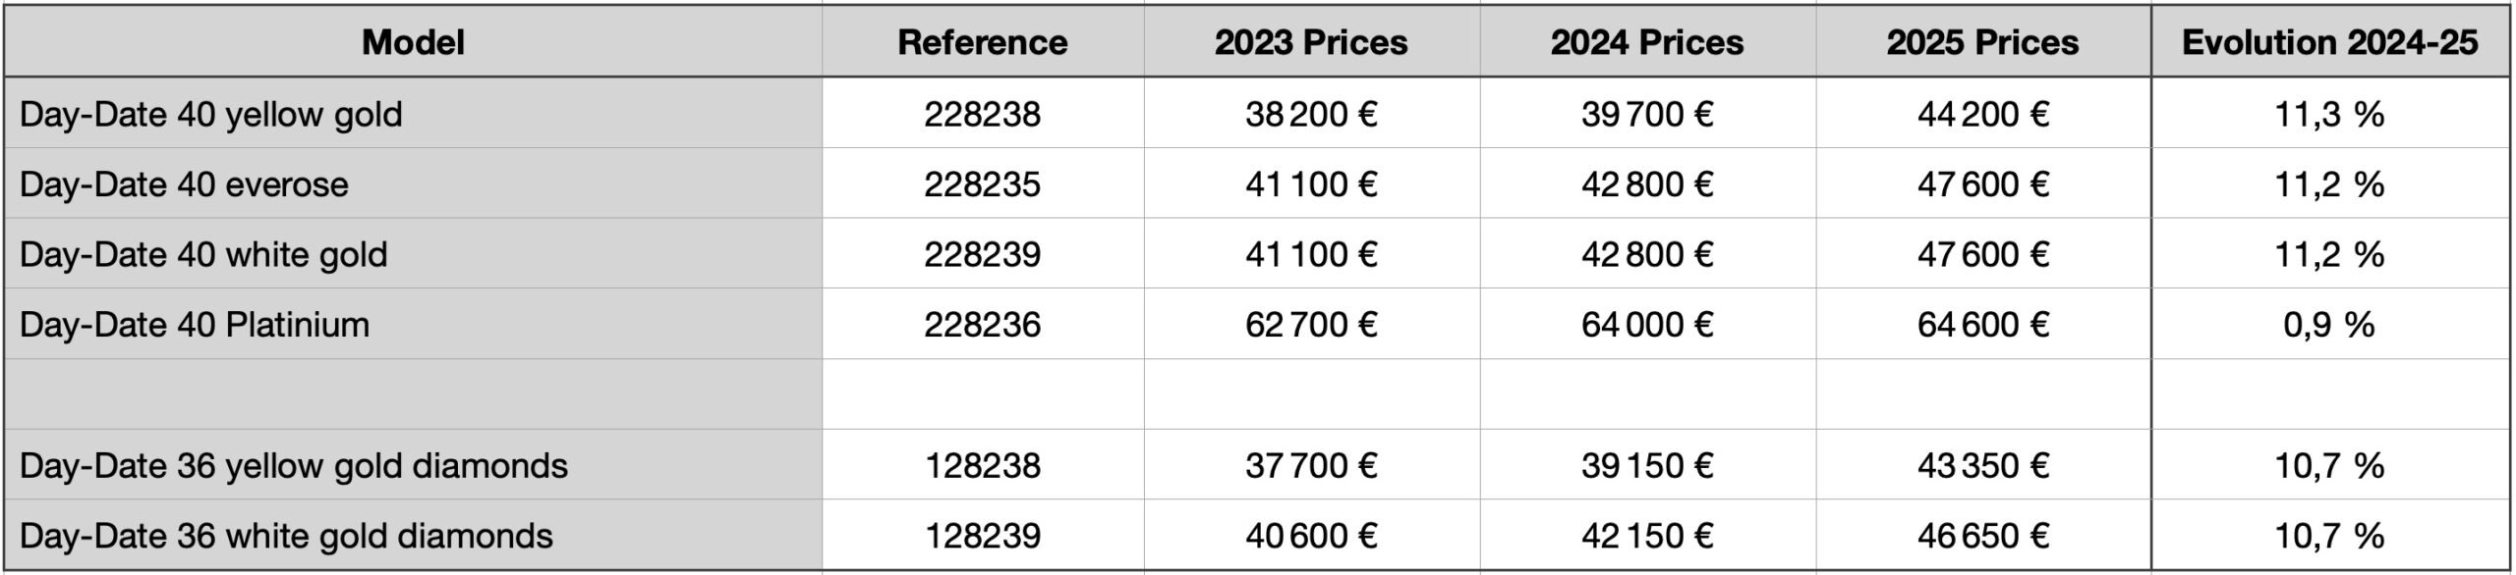Click the 2024 Prices header cell
This screenshot has height=575, width=2516.
point(1648,42)
